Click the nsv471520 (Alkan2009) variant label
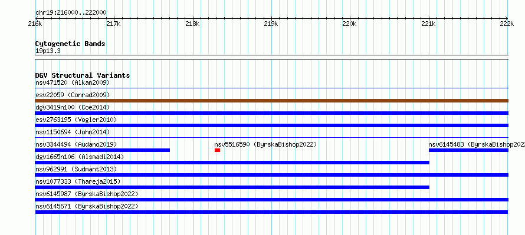The height and width of the screenshot is (235, 525). 73,82
